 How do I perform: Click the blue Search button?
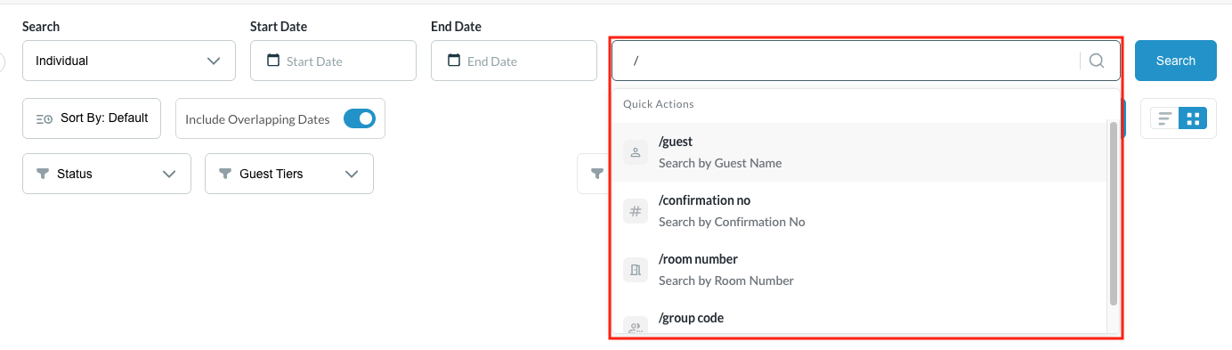pos(1176,61)
